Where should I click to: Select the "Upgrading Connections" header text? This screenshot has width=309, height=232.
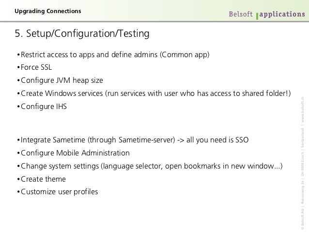click(x=48, y=11)
